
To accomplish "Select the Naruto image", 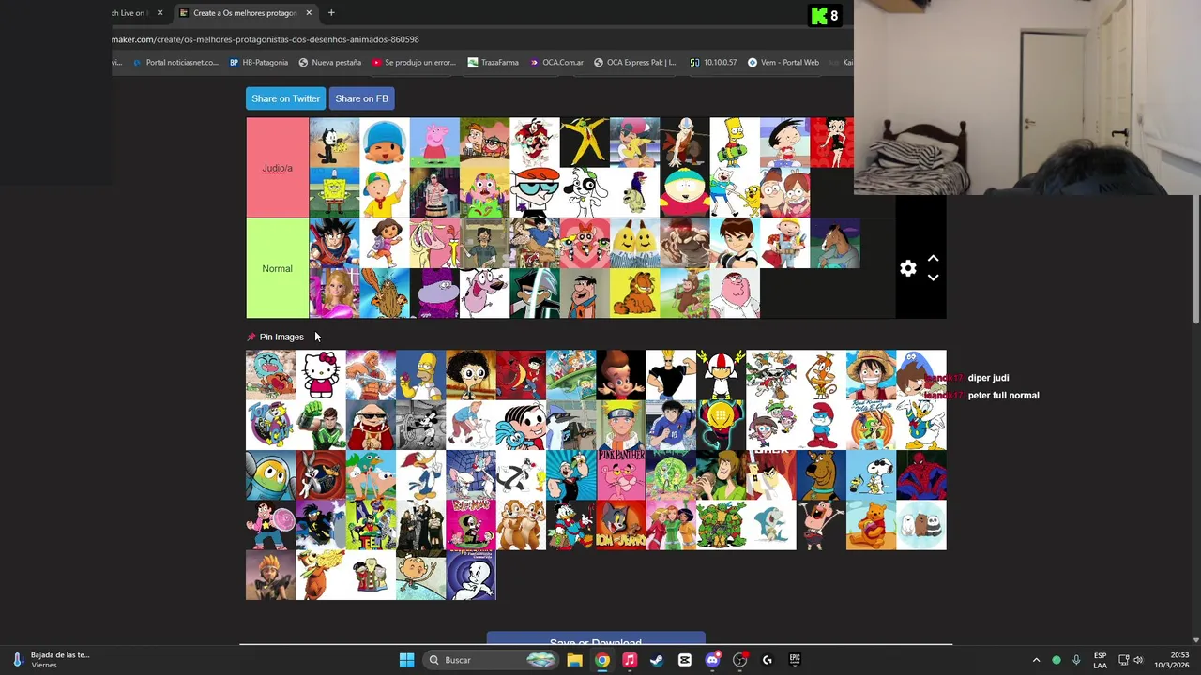I will 621,426.
